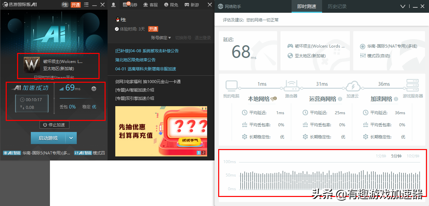Open 04-08 系统被攻击补偿公告 announcement
Viewport: 429px width, 206px height.
[x=147, y=51]
